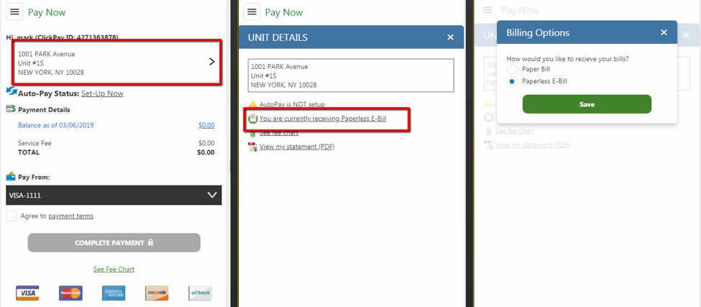Viewport: 701px width, 307px height.
Task: Click the green See Fee Chart link
Action: (114, 269)
